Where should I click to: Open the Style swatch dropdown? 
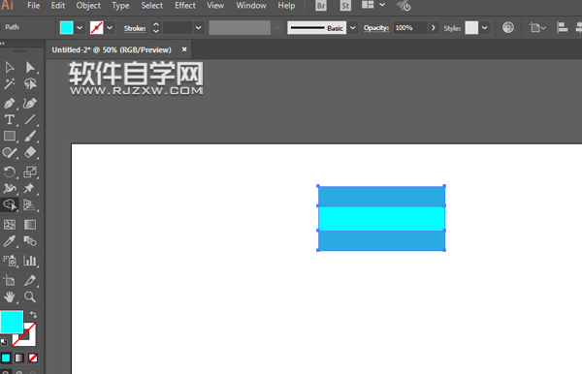click(x=484, y=28)
